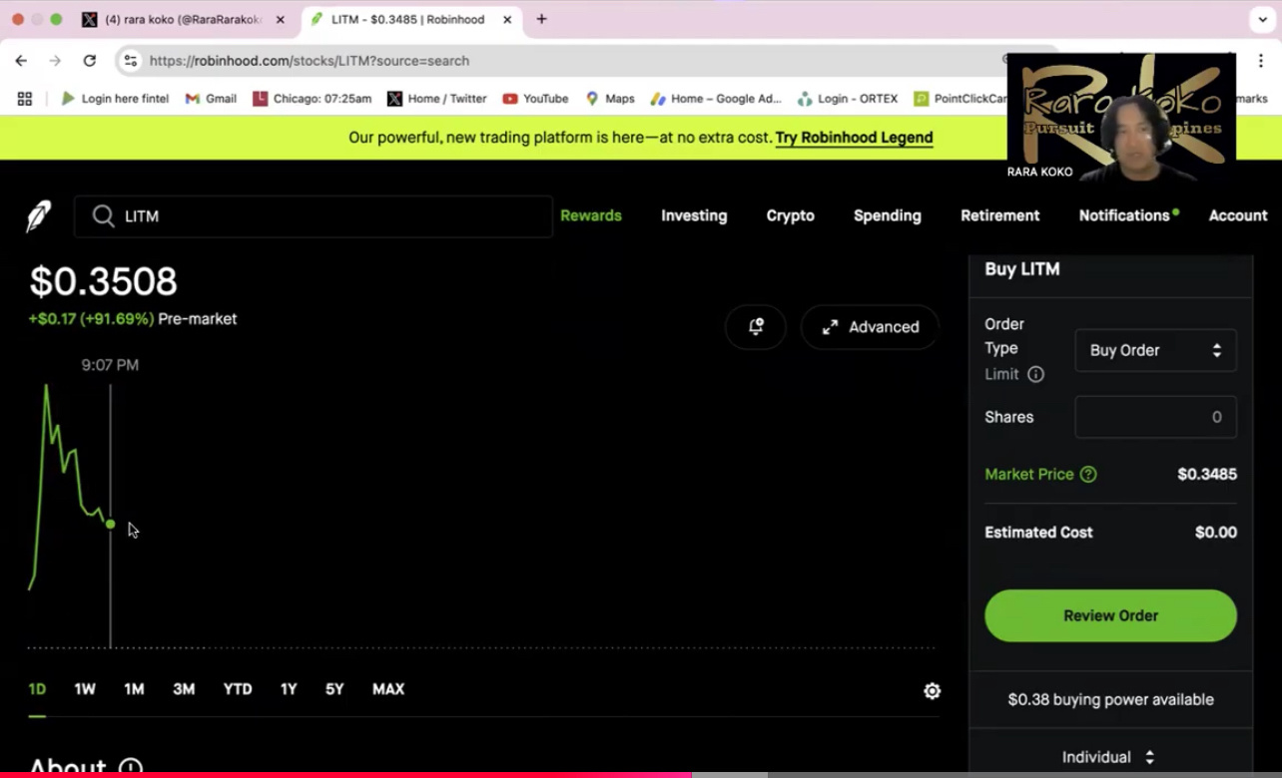Open Buy Order type dropdown
Image resolution: width=1282 pixels, height=778 pixels.
point(1155,350)
